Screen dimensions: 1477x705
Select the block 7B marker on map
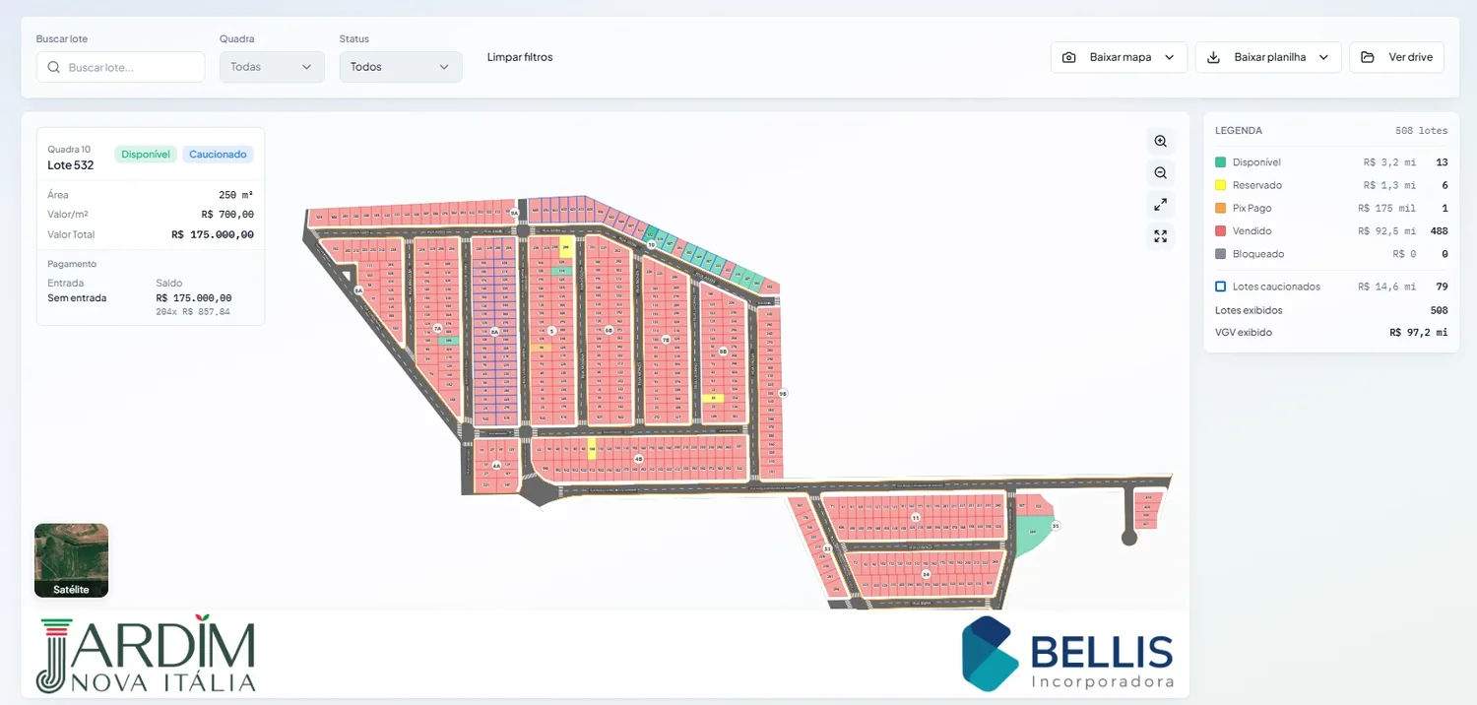[666, 340]
